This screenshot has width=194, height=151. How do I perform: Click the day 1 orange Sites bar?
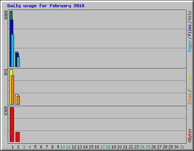tap(13, 90)
